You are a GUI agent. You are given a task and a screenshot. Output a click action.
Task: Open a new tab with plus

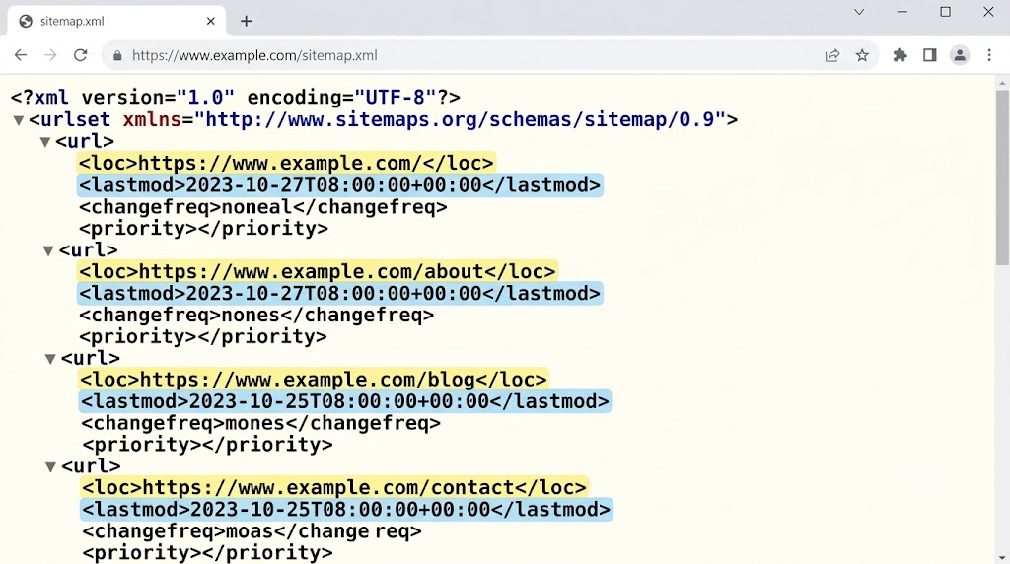246,22
